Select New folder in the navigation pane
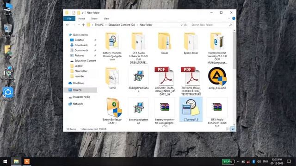The image size is (296, 166). pyautogui.click(x=81, y=71)
